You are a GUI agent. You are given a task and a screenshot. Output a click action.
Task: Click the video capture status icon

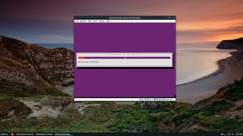[x=157, y=100]
